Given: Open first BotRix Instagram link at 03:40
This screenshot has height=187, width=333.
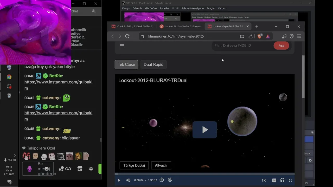Looking at the screenshot, I should (x=58, y=85).
